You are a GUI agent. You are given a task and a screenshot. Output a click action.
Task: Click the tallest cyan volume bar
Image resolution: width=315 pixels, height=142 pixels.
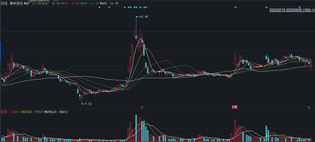tap(136, 128)
